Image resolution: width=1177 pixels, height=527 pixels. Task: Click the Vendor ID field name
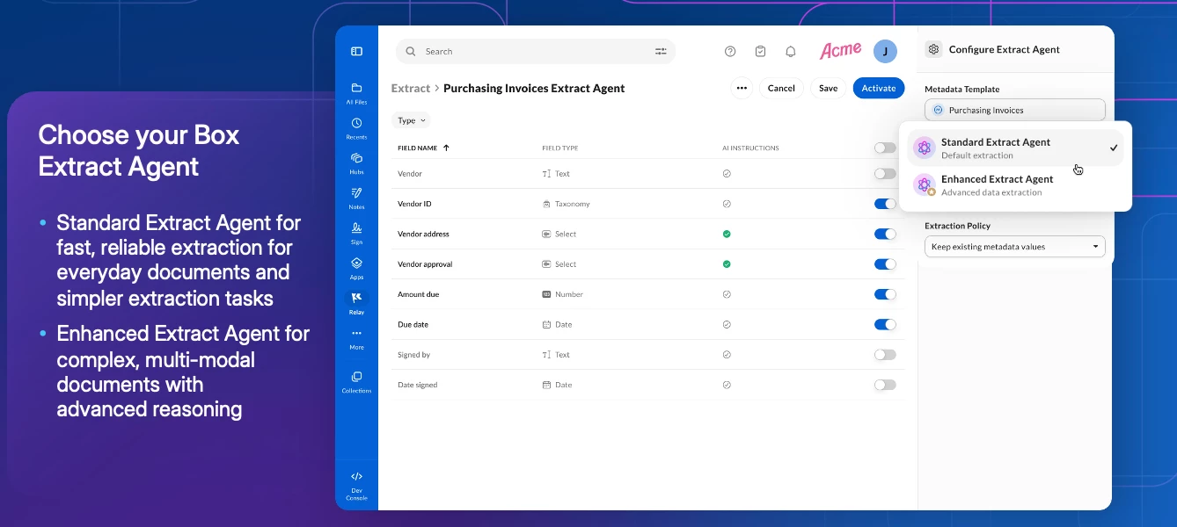point(414,204)
